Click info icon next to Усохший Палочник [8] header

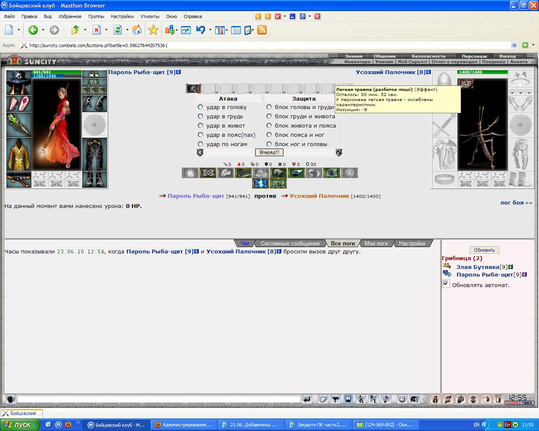pyautogui.click(x=428, y=72)
